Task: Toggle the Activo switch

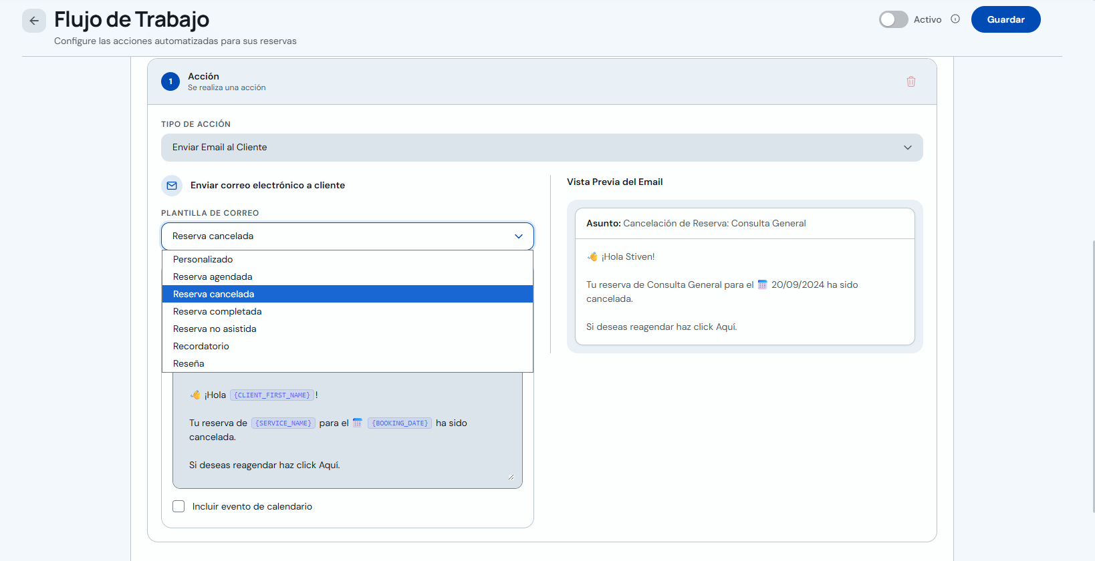Action: (x=893, y=19)
